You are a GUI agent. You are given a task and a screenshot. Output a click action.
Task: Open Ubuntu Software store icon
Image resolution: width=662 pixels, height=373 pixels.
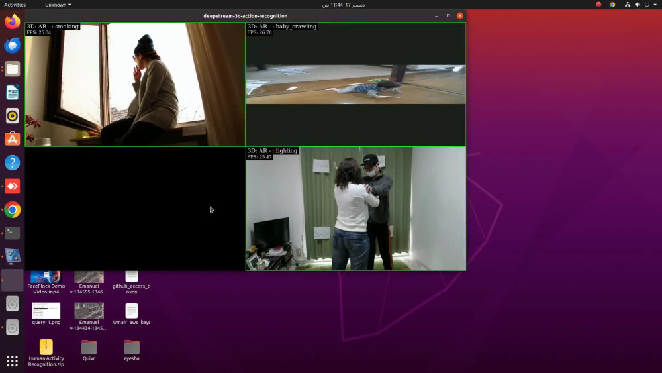pyautogui.click(x=12, y=139)
